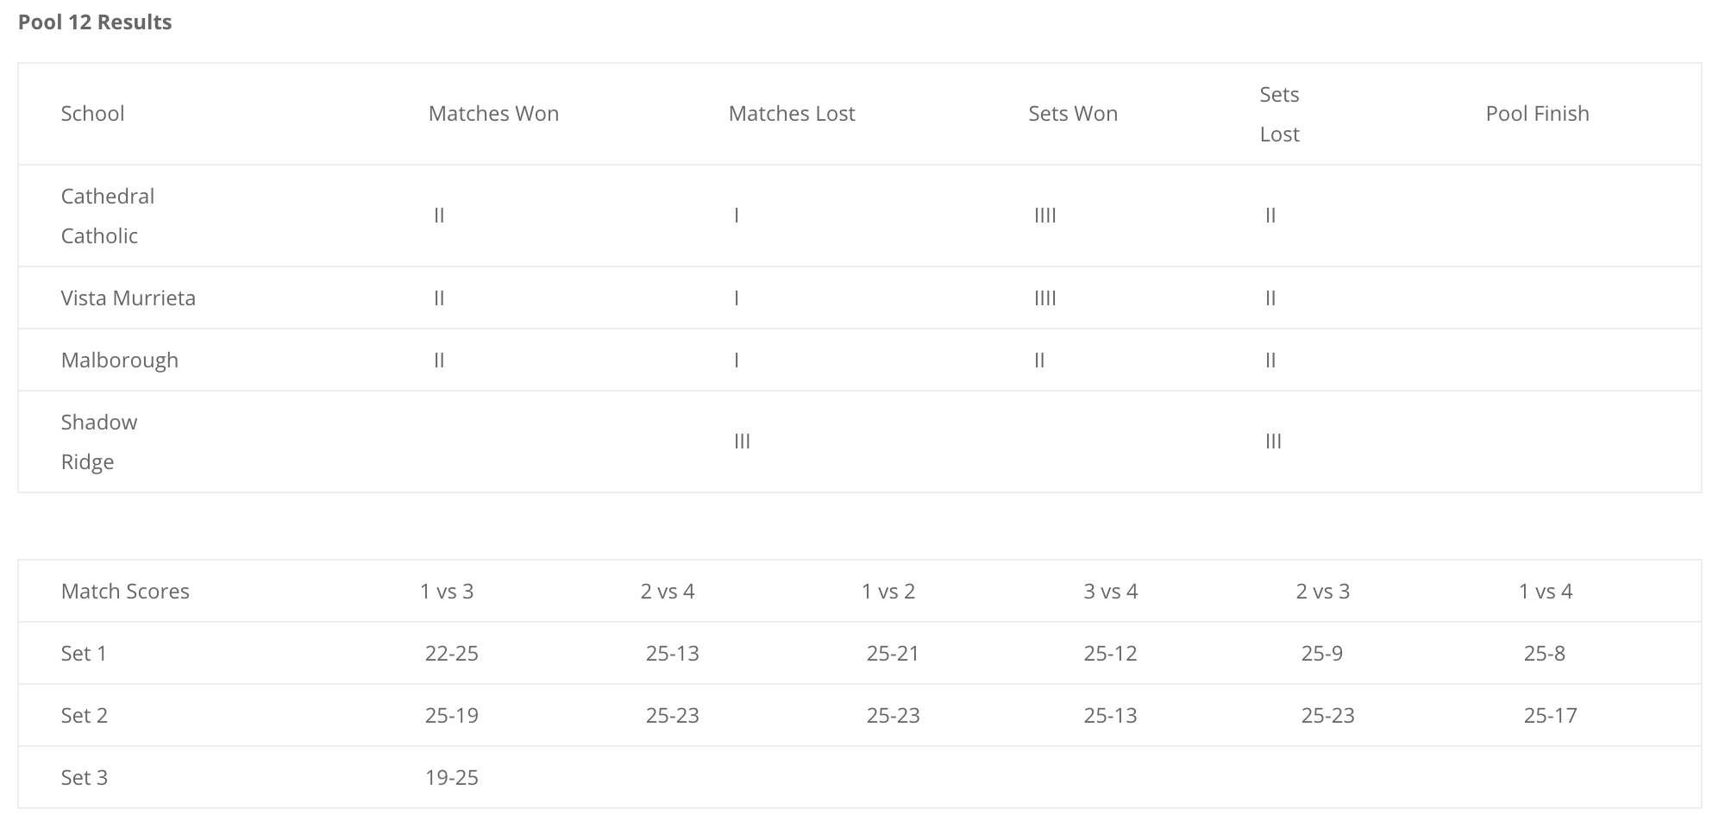Select the Vista Murrieta row name
The width and height of the screenshot is (1725, 840).
129,298
